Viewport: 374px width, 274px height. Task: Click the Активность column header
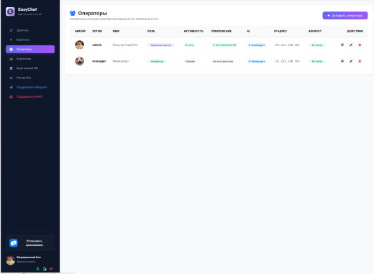(193, 31)
